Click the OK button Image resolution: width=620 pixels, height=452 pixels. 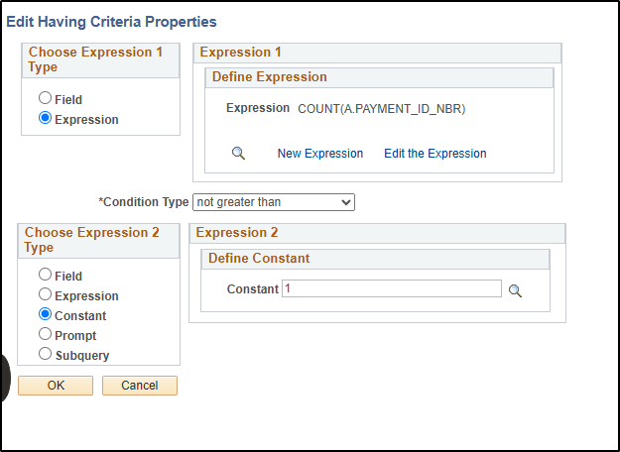56,386
